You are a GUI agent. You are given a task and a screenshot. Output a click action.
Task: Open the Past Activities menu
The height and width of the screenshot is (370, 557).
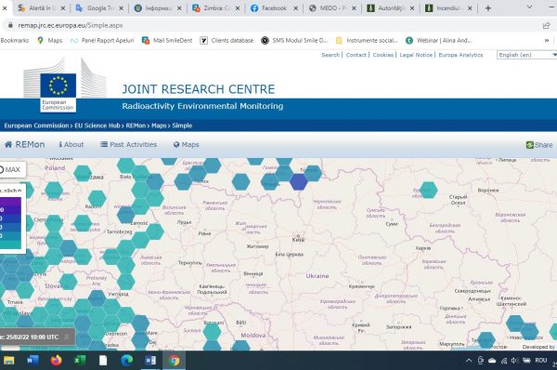click(x=129, y=144)
